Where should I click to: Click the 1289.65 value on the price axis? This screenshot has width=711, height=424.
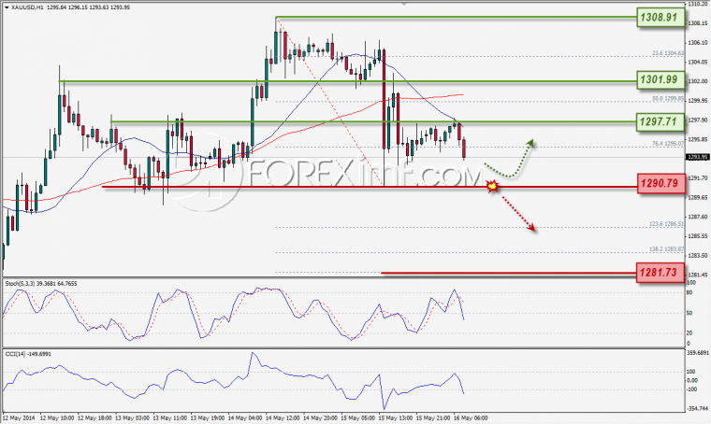pos(697,198)
